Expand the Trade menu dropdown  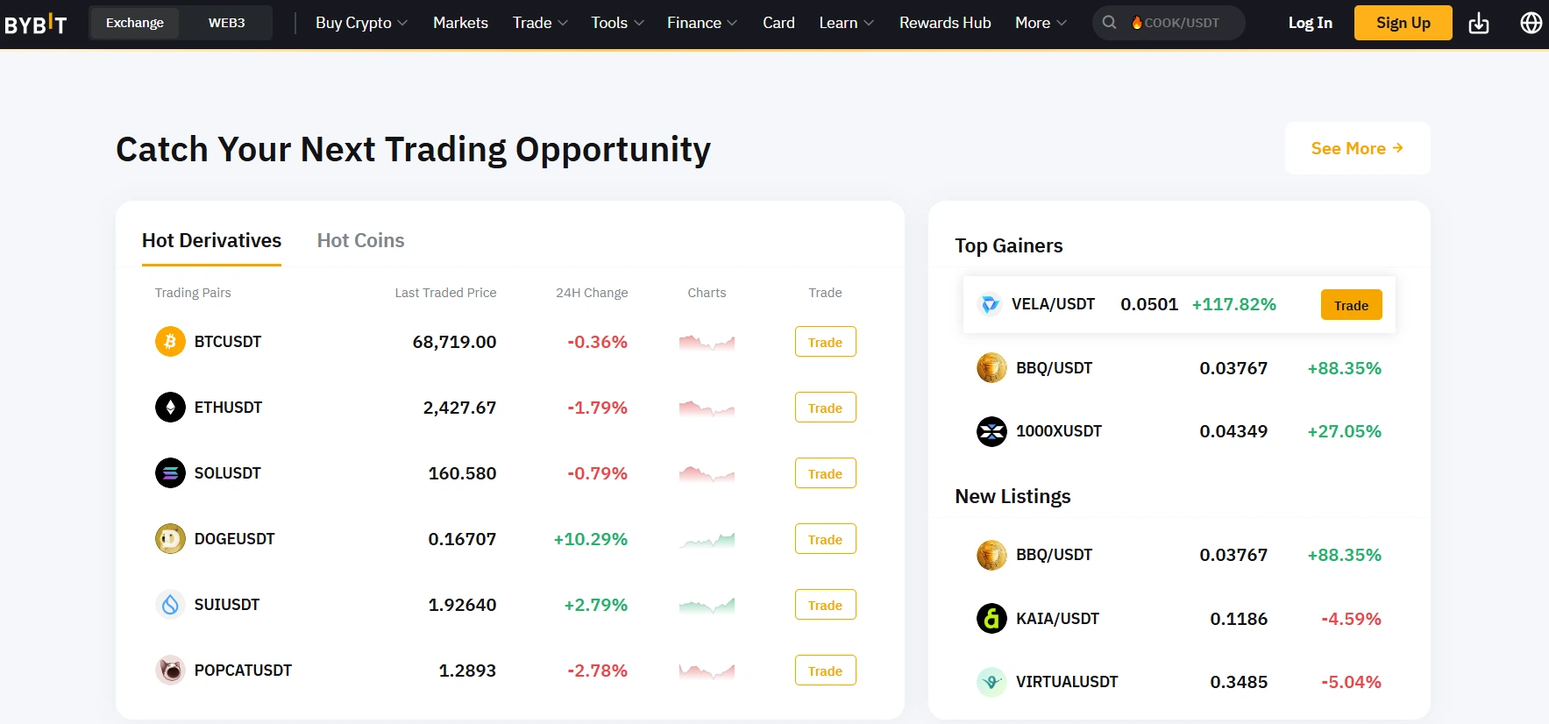(540, 23)
